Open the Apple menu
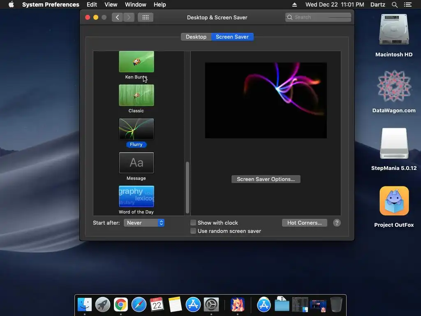Screen dimensions: 421x316 pos(11,5)
